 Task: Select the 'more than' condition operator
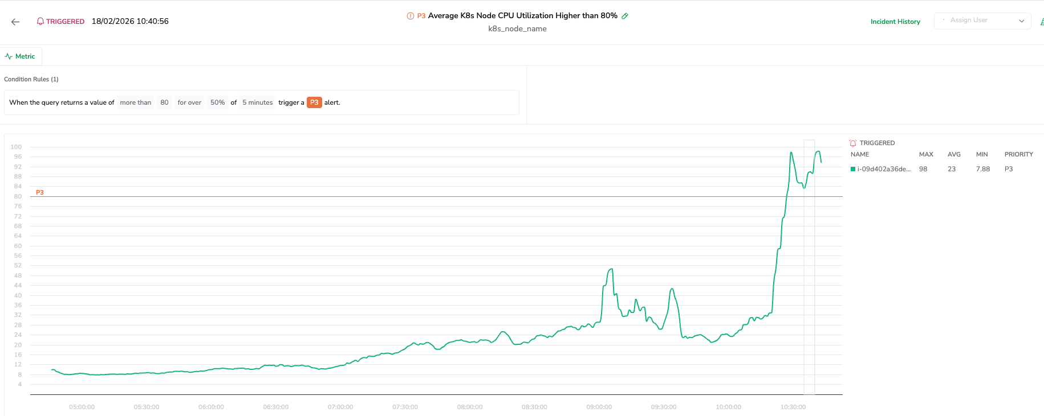coord(136,102)
